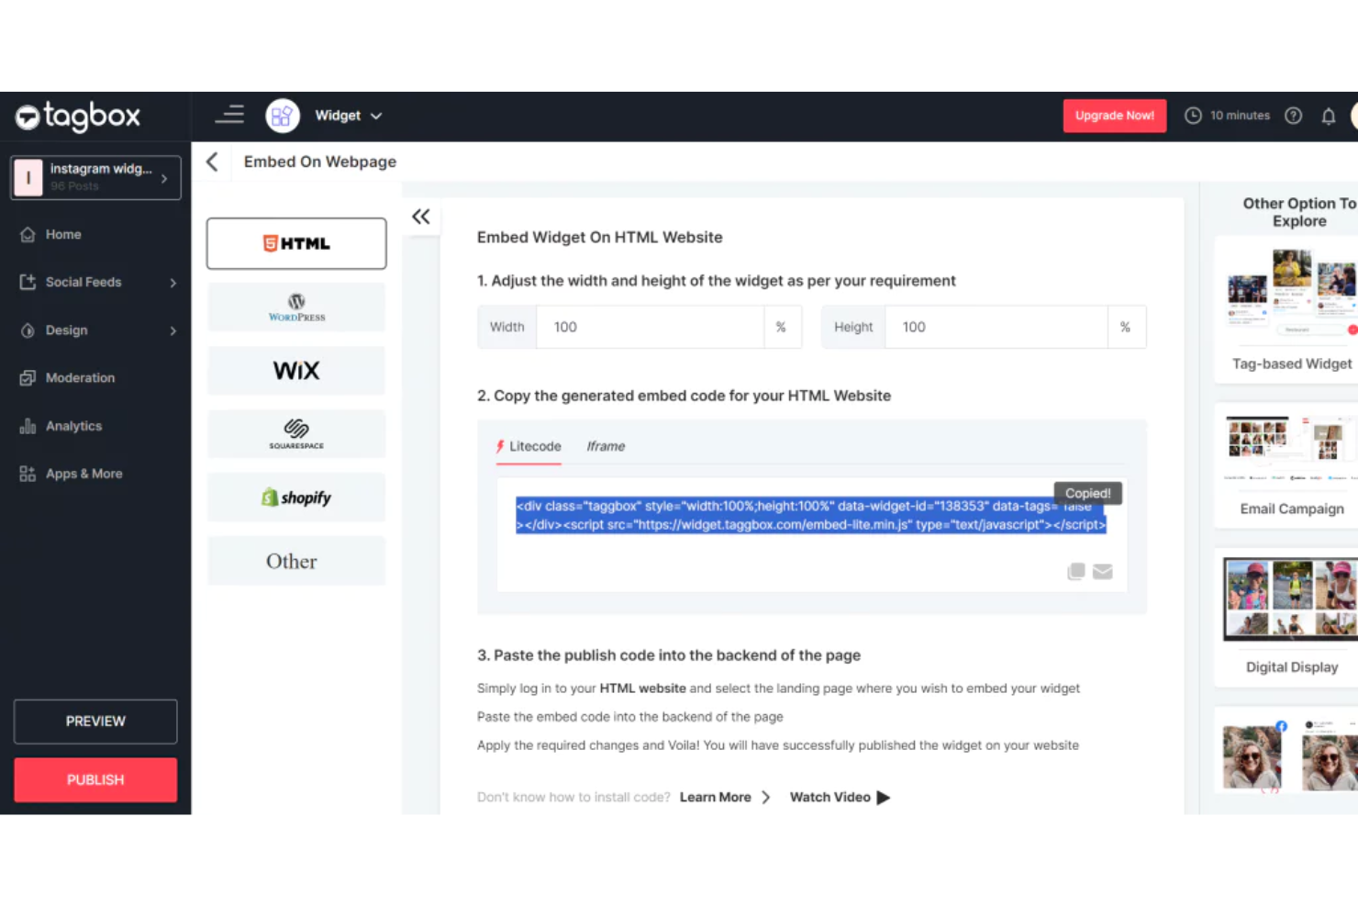
Task: Switch to the Litecode tab
Action: [529, 447]
